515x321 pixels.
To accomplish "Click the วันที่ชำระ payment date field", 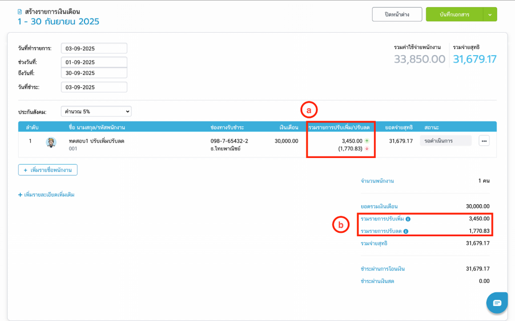I will pyautogui.click(x=94, y=87).
